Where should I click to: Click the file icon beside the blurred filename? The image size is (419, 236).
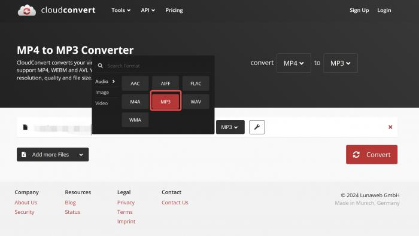(x=25, y=127)
